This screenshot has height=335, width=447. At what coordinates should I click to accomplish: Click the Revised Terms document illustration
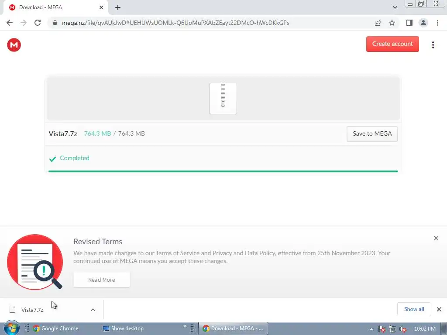tap(35, 262)
